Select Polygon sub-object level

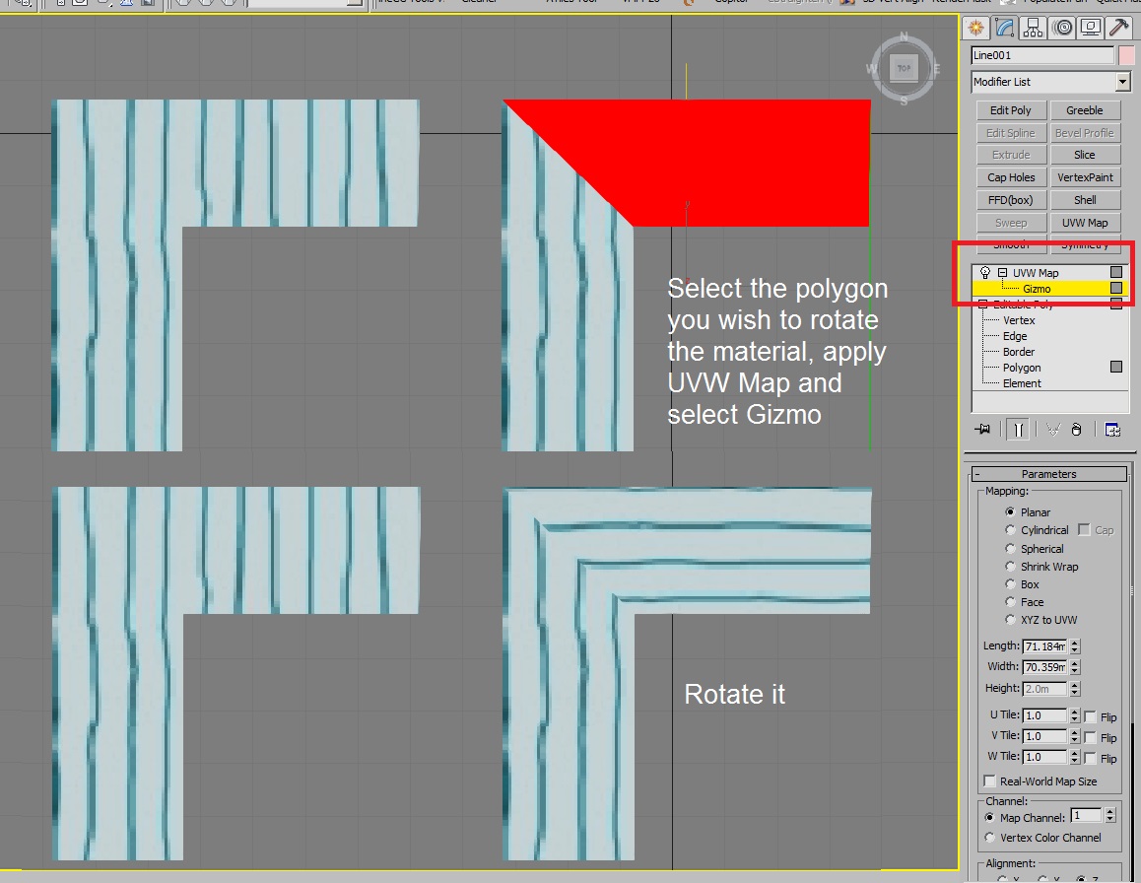(1020, 367)
